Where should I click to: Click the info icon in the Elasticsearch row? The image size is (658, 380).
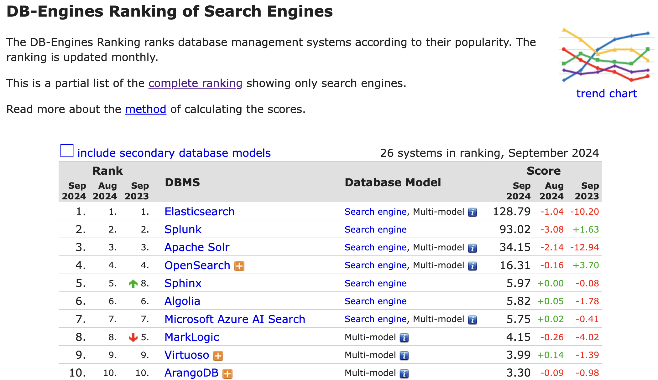coord(472,213)
